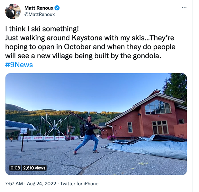The height and width of the screenshot is (192, 199).
Task: Open the Matt Renoux display name
Action: point(39,8)
